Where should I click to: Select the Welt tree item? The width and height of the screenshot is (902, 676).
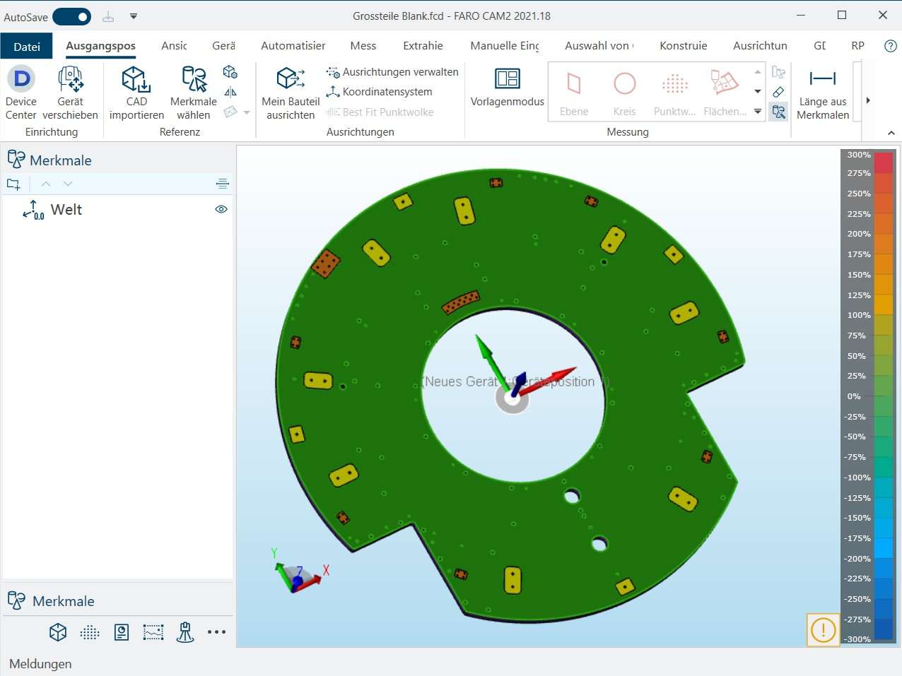[66, 210]
